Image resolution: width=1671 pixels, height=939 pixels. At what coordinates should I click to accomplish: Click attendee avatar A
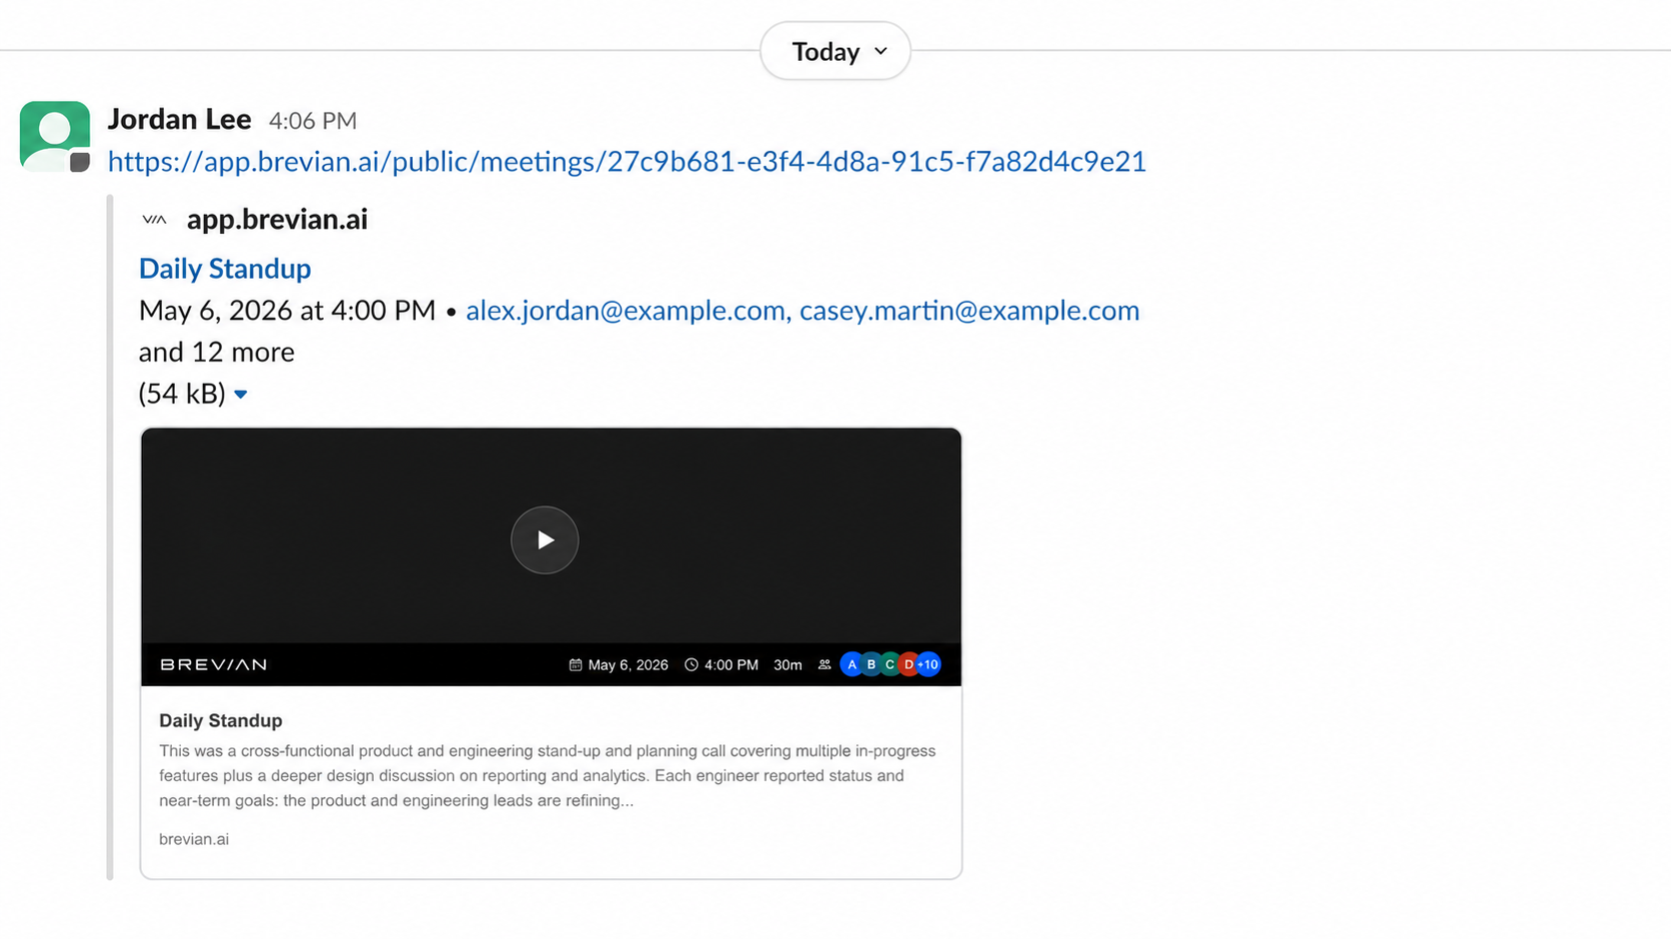tap(851, 665)
